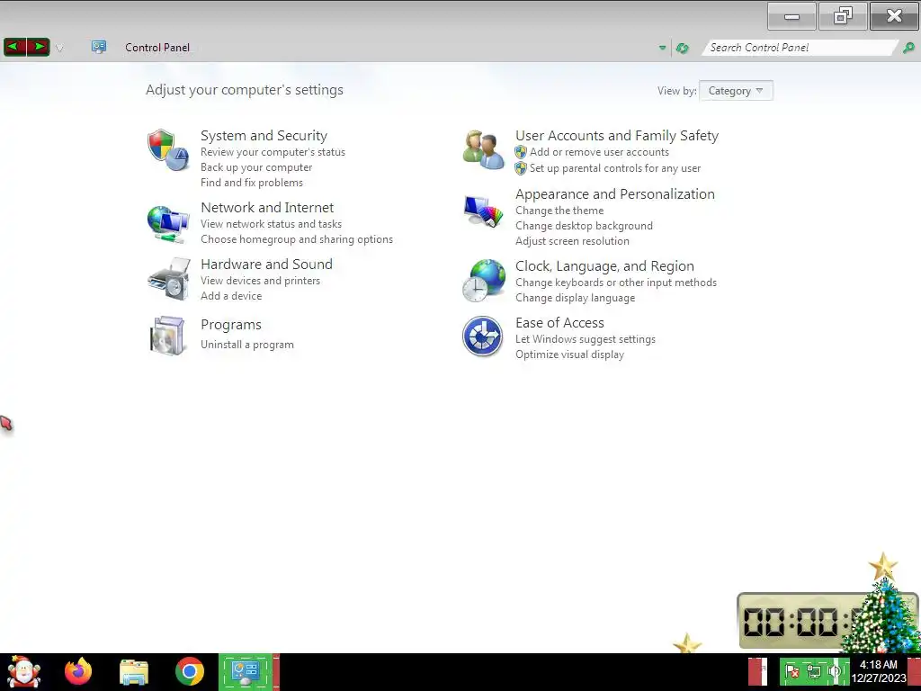Open Network and Internet globe icon

(x=168, y=224)
